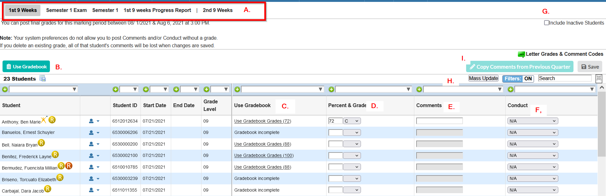The width and height of the screenshot is (606, 196).
Task: Open the Letter Grades & Comment Codes link
Action: coord(564,54)
